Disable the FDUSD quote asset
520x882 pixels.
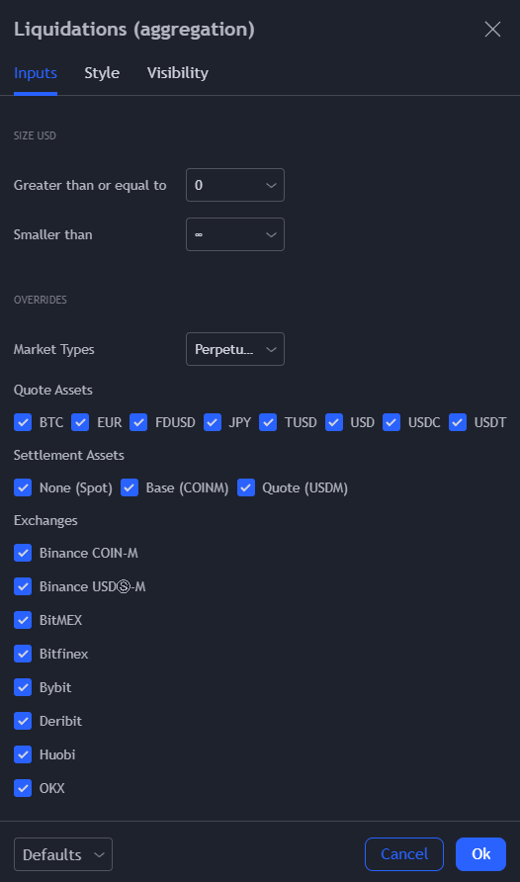[138, 422]
